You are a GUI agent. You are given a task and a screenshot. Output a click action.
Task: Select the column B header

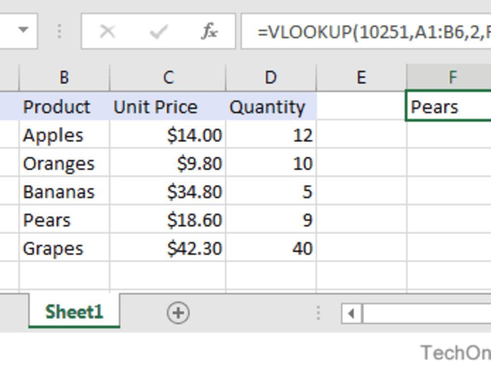pyautogui.click(x=64, y=77)
